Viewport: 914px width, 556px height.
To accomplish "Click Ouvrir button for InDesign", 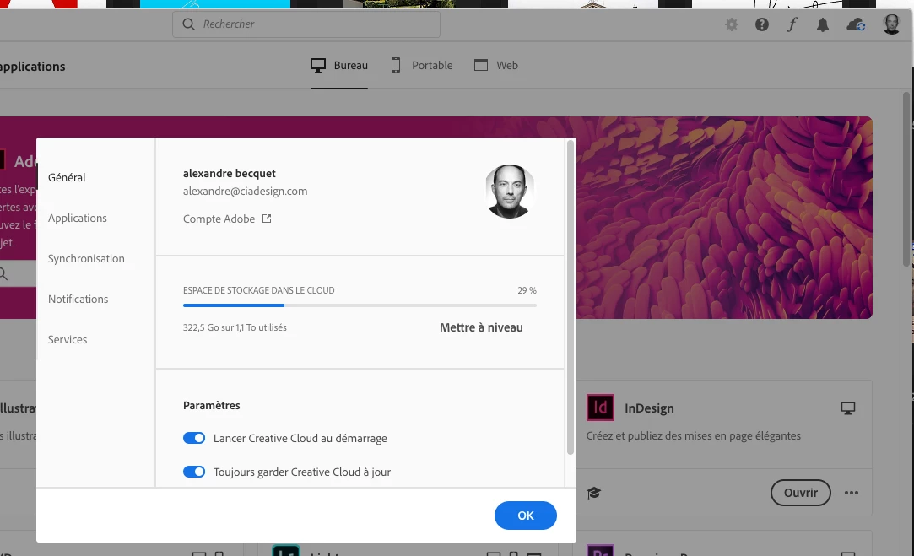I will tap(800, 493).
